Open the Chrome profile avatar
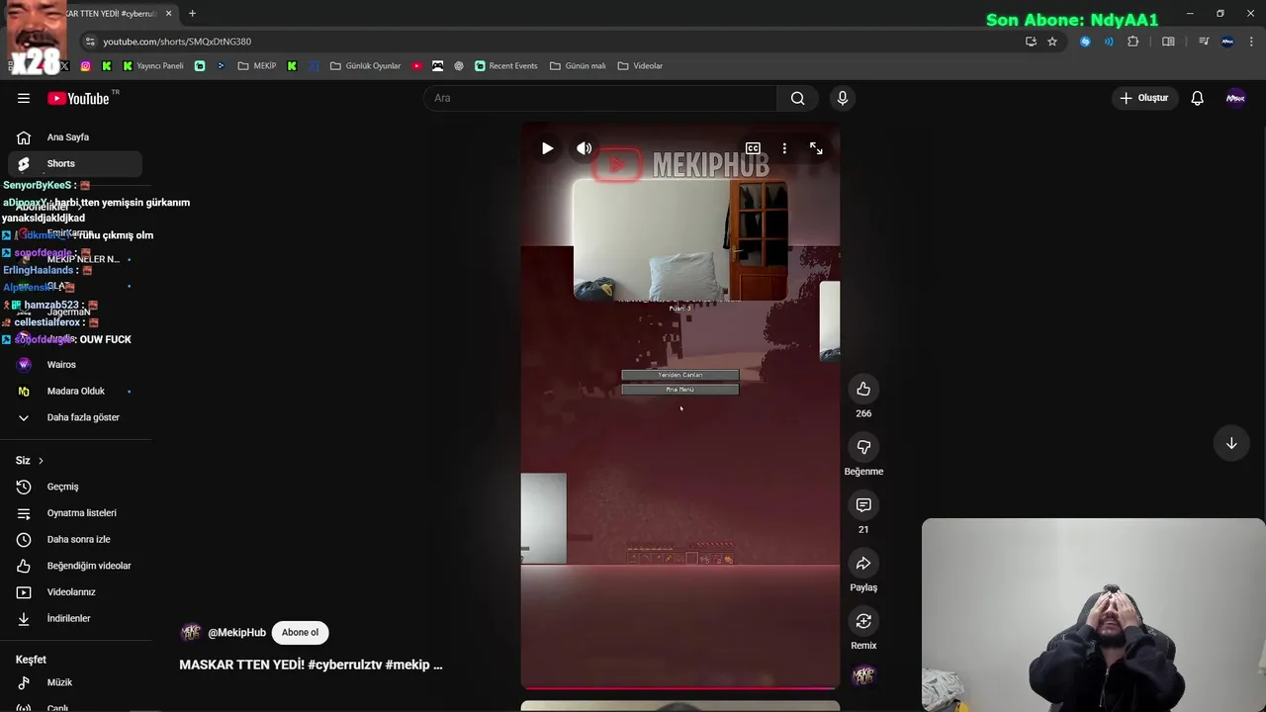The width and height of the screenshot is (1266, 712). (1227, 42)
